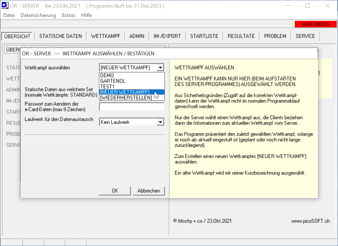338x246 pixels.
Task: Open the Hilfe menu
Action: pyautogui.click(x=86, y=15)
